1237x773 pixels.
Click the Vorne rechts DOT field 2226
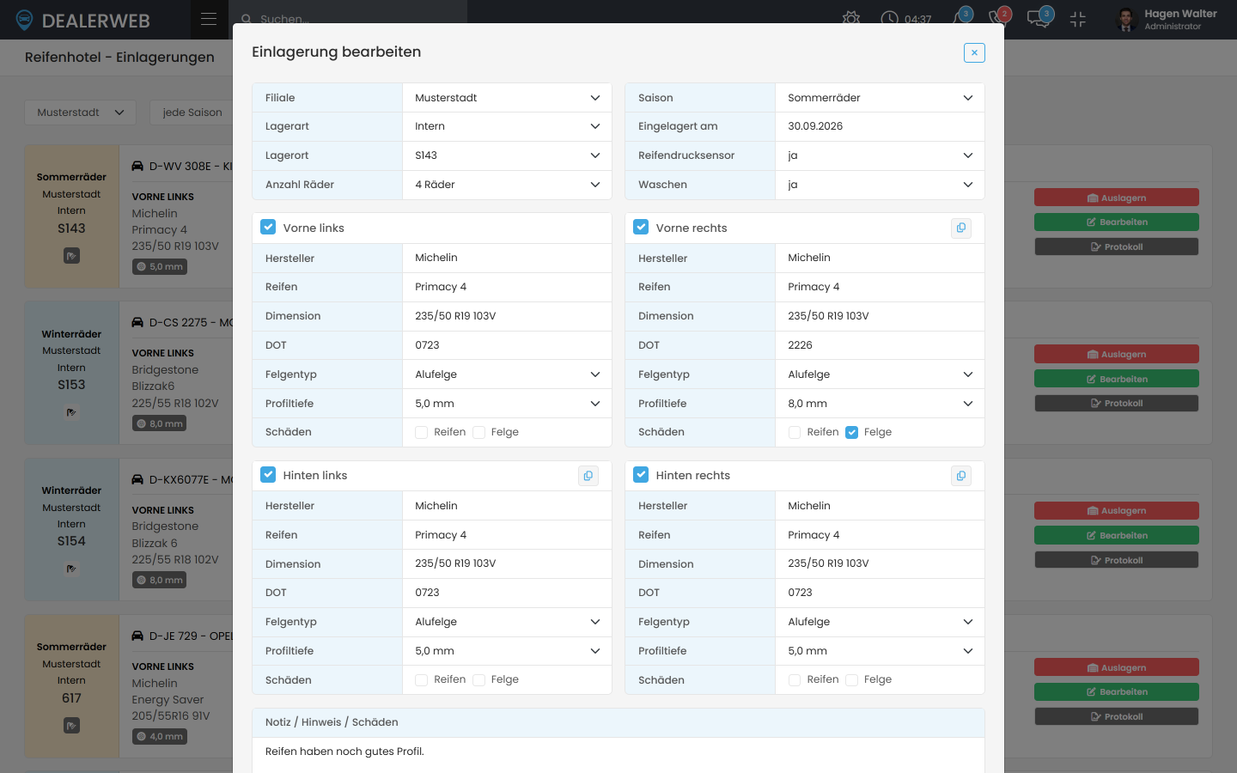880,345
